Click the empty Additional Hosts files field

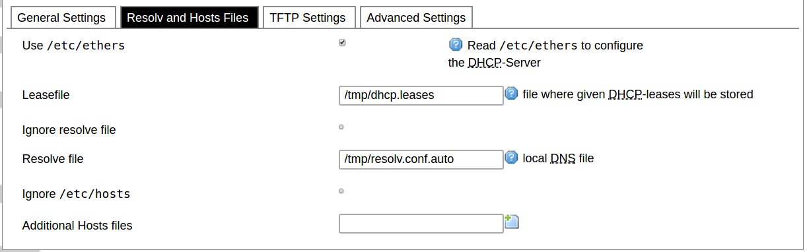[x=421, y=224]
